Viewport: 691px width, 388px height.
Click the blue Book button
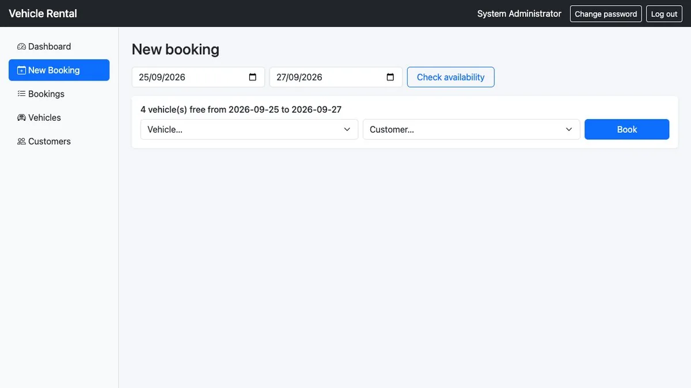pos(627,129)
